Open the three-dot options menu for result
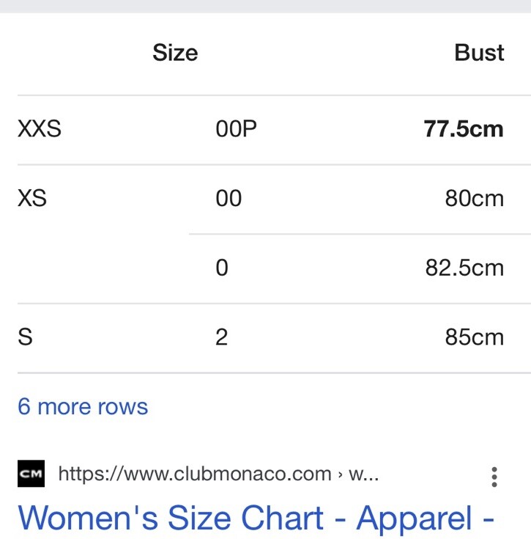 494,477
